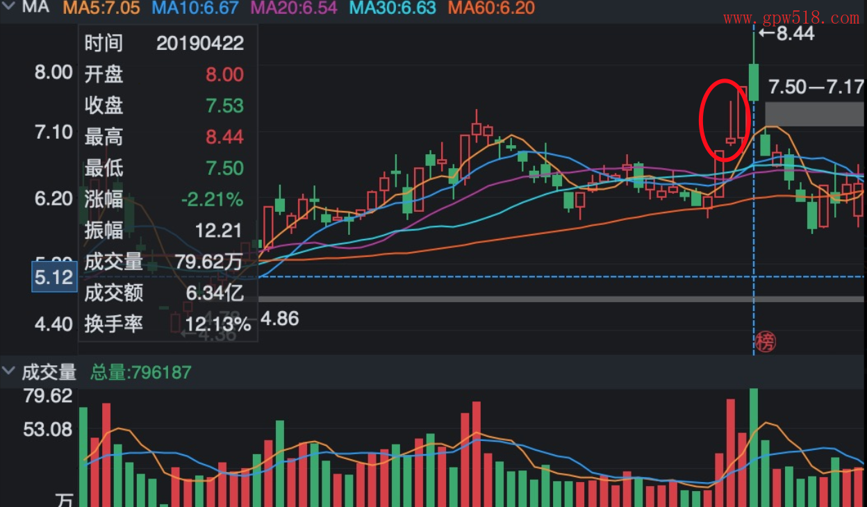Choose the cyan MA30:6.63 label
Screen dimensions: 867x507
pos(393,8)
